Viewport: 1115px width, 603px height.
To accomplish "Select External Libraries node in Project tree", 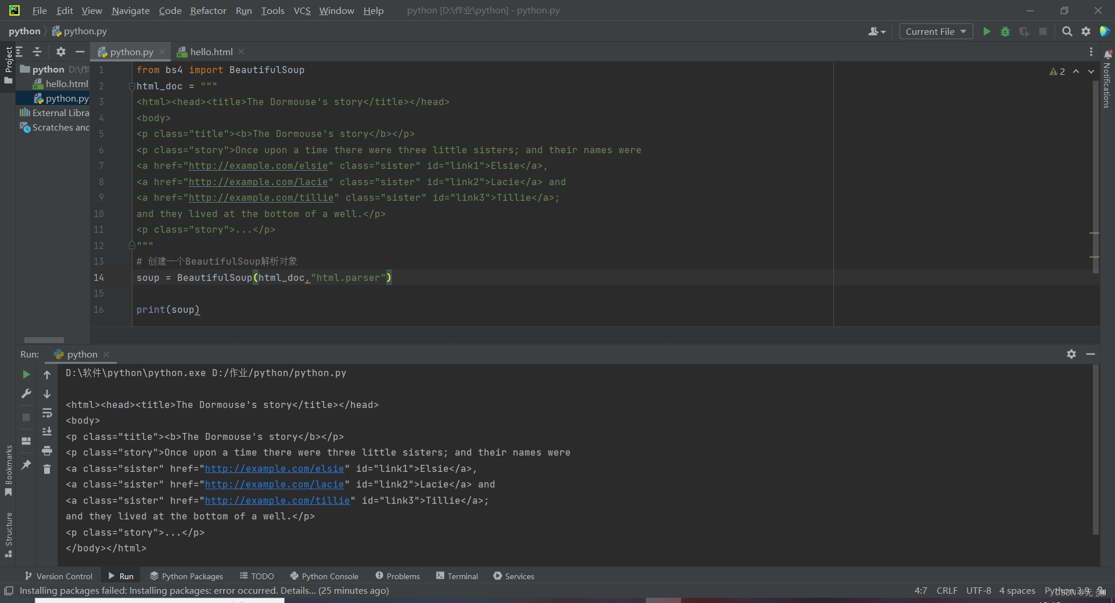I will point(55,113).
